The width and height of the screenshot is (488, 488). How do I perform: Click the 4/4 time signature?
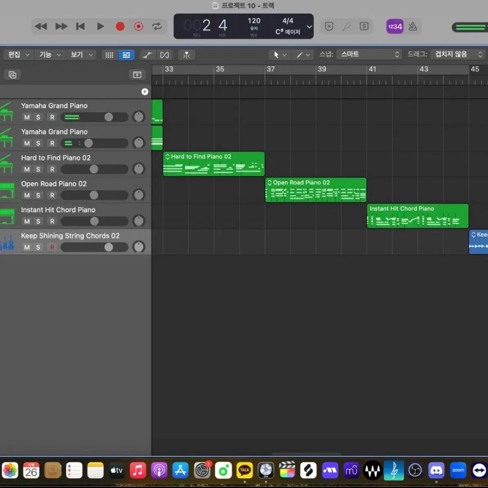(x=287, y=21)
